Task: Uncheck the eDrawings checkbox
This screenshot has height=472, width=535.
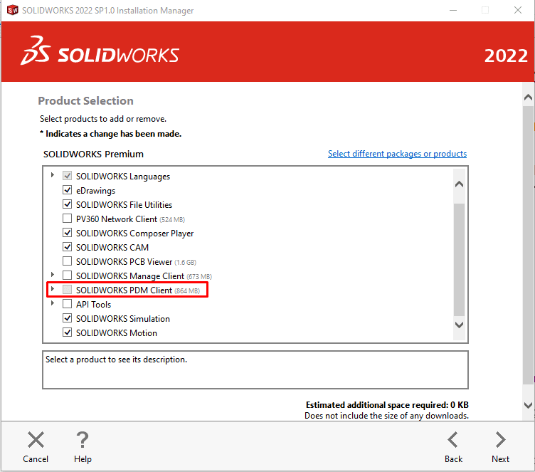Action: click(67, 190)
